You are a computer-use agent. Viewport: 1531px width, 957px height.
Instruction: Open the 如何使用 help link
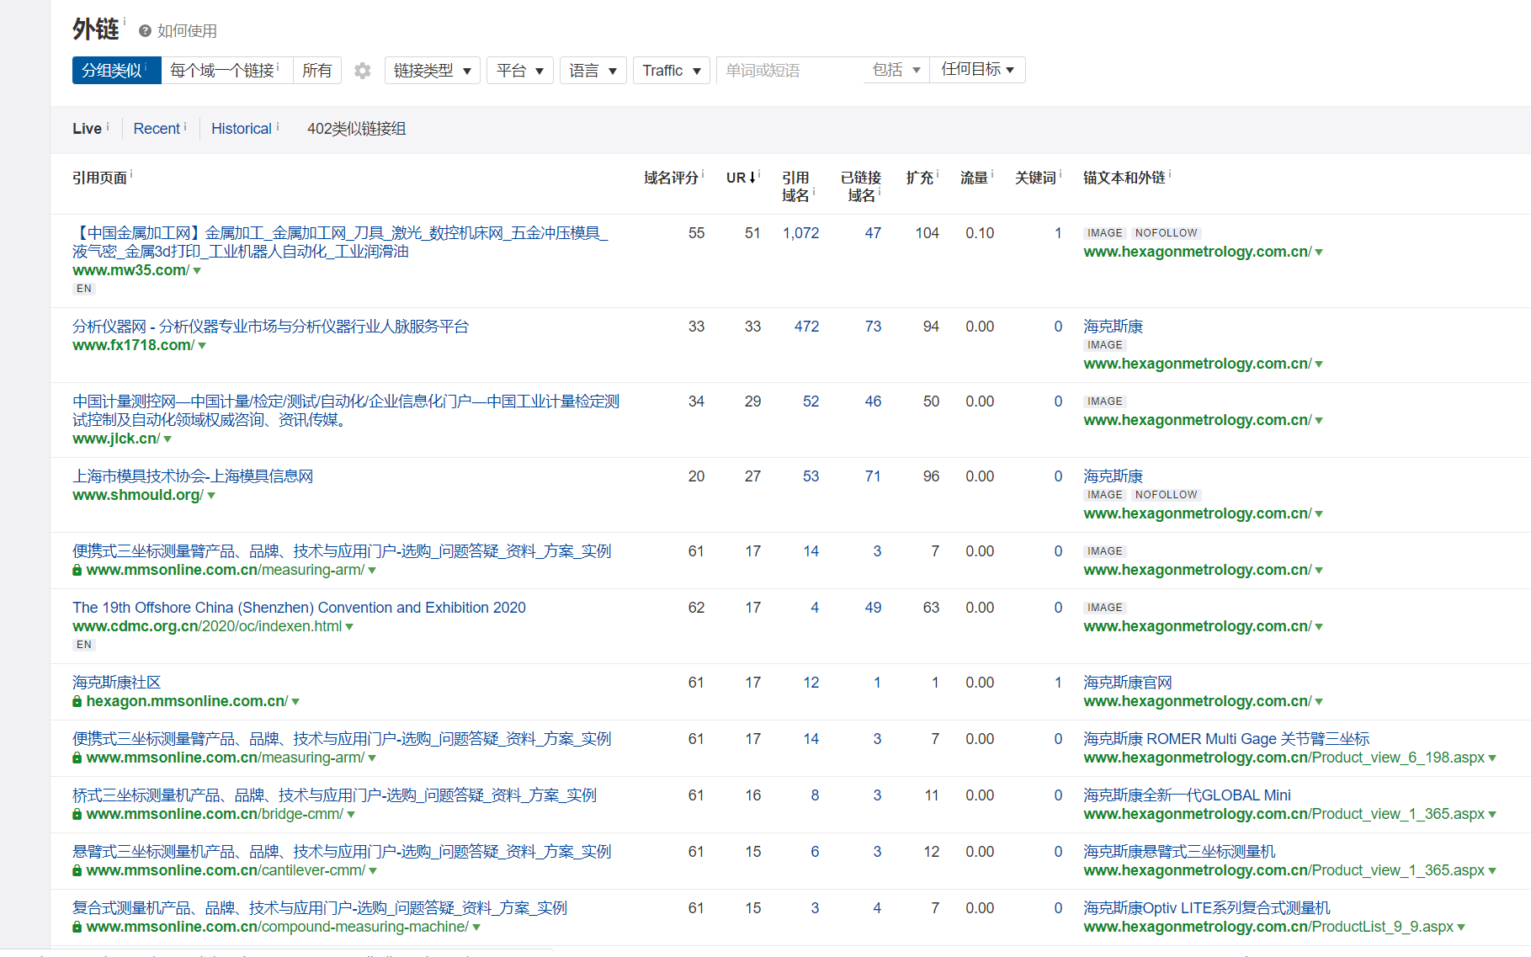[x=187, y=31]
